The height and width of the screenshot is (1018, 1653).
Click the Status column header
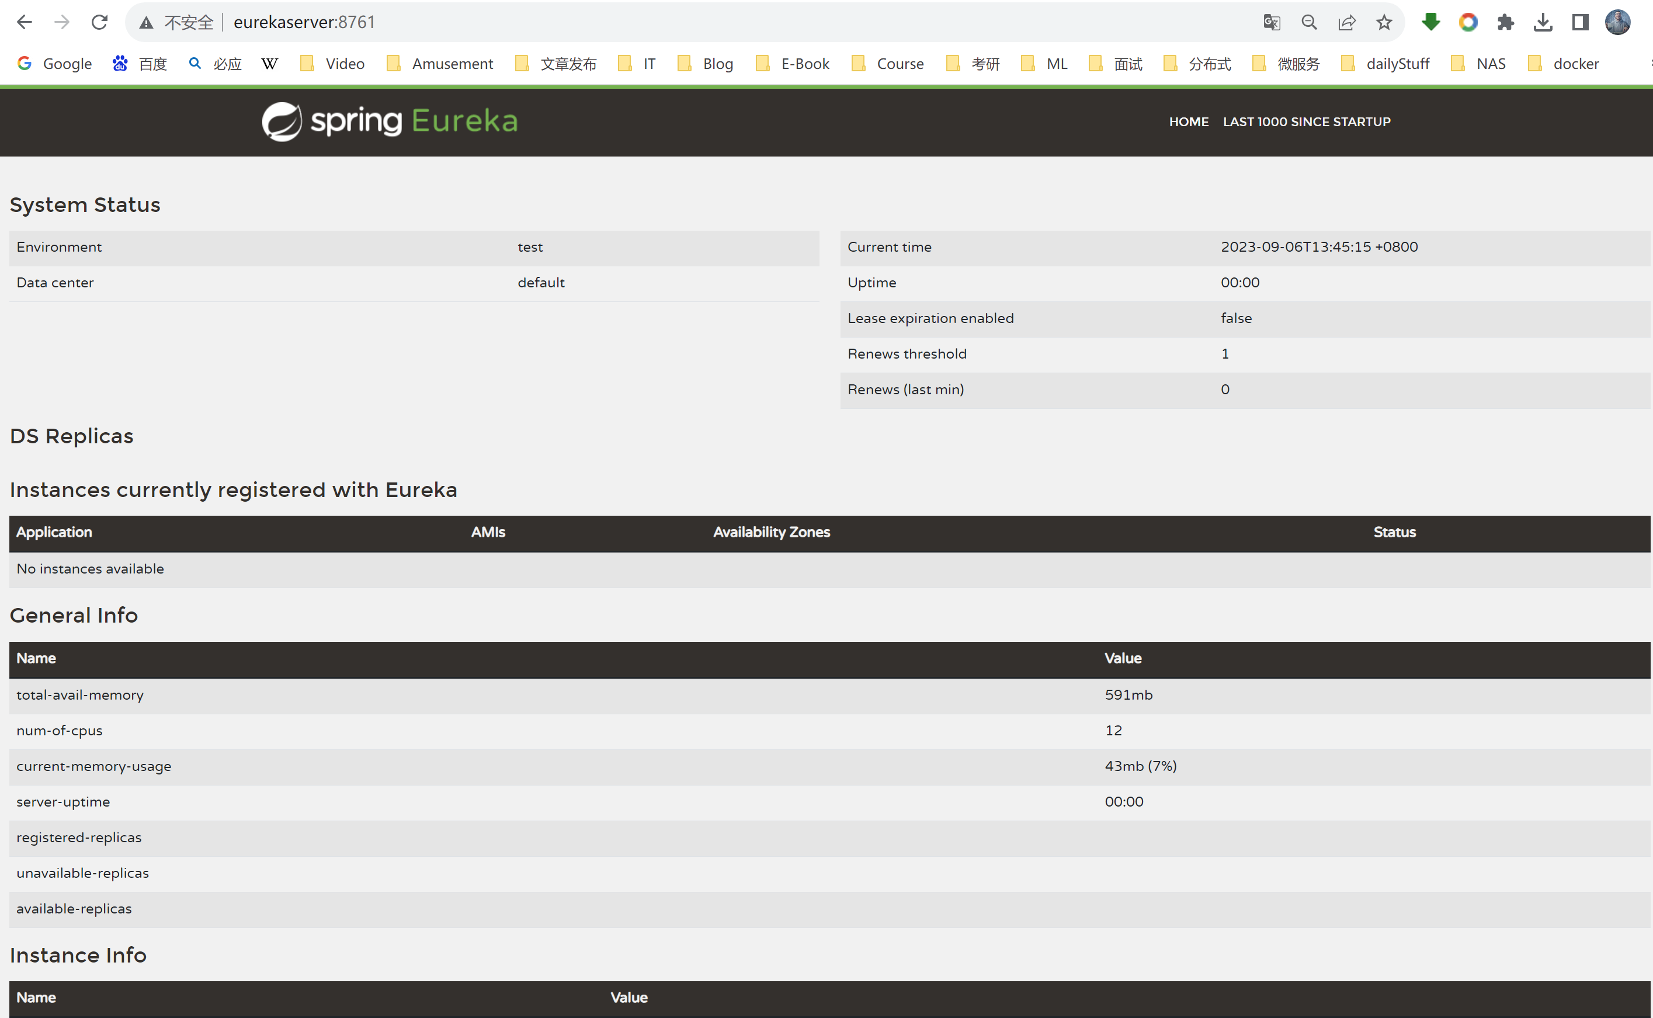click(1394, 532)
